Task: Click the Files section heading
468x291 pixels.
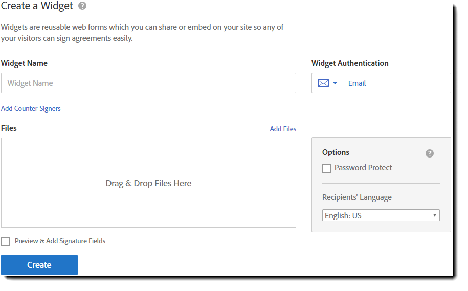Action: click(x=9, y=128)
